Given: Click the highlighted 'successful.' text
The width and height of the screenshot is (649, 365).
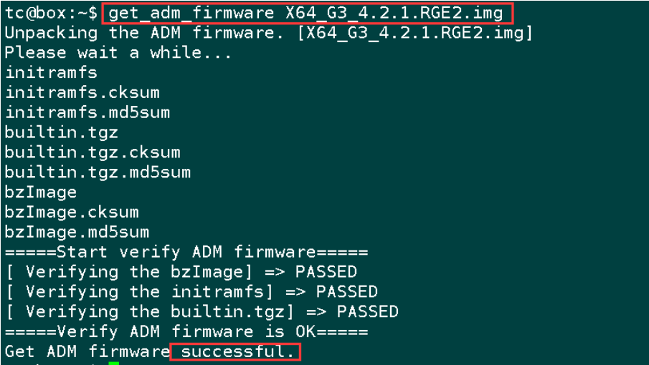Looking at the screenshot, I should [x=237, y=352].
